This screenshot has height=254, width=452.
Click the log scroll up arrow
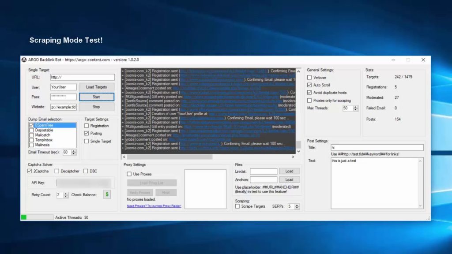click(x=299, y=71)
